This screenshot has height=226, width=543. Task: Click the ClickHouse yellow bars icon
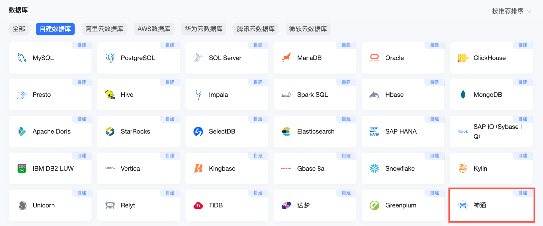click(x=463, y=58)
